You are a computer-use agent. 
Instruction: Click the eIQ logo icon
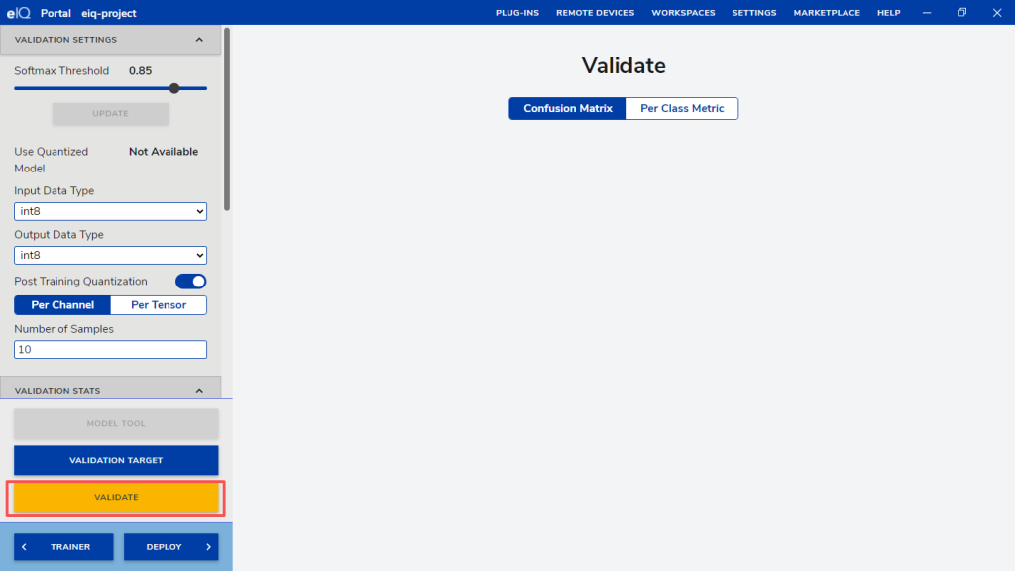point(20,13)
